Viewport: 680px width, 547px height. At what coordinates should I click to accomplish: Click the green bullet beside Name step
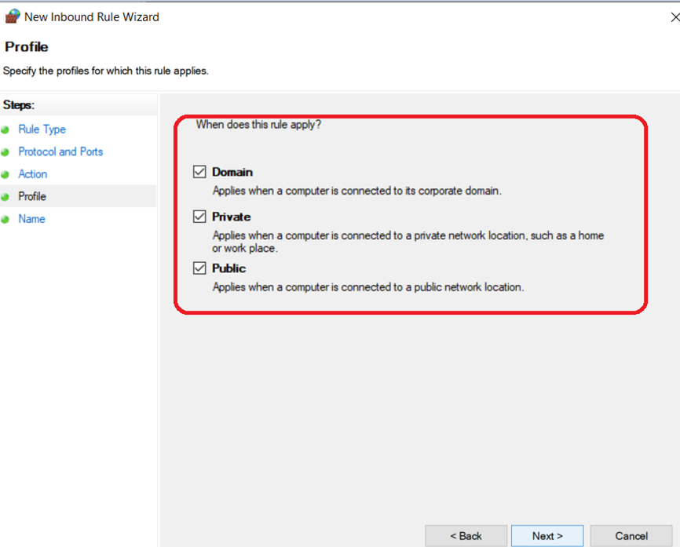5,219
